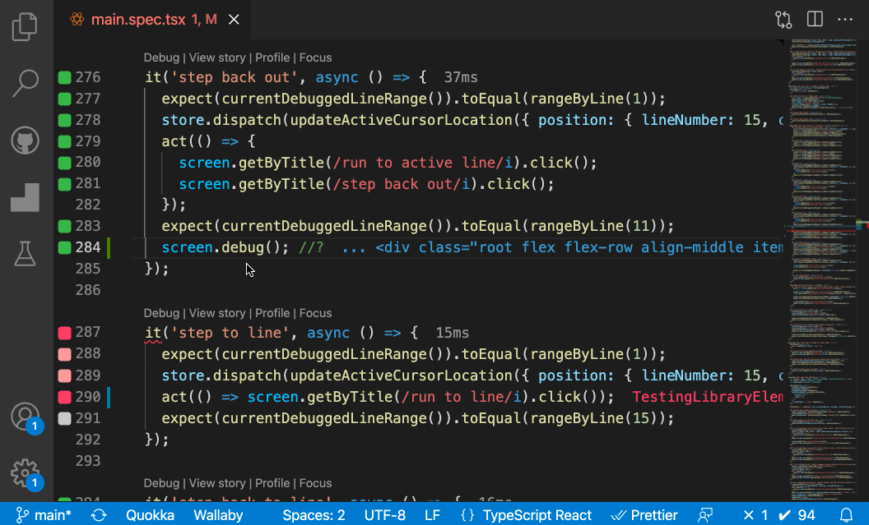Image resolution: width=869 pixels, height=525 pixels.
Task: Click '/step back out/i' regex on line 281
Action: [402, 184]
